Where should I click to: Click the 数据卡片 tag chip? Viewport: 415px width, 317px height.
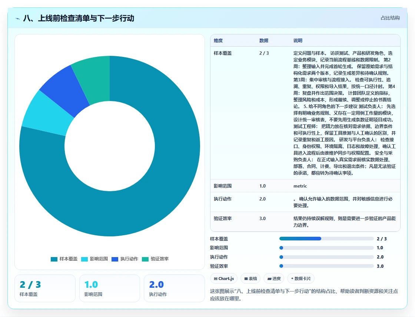point(301,279)
